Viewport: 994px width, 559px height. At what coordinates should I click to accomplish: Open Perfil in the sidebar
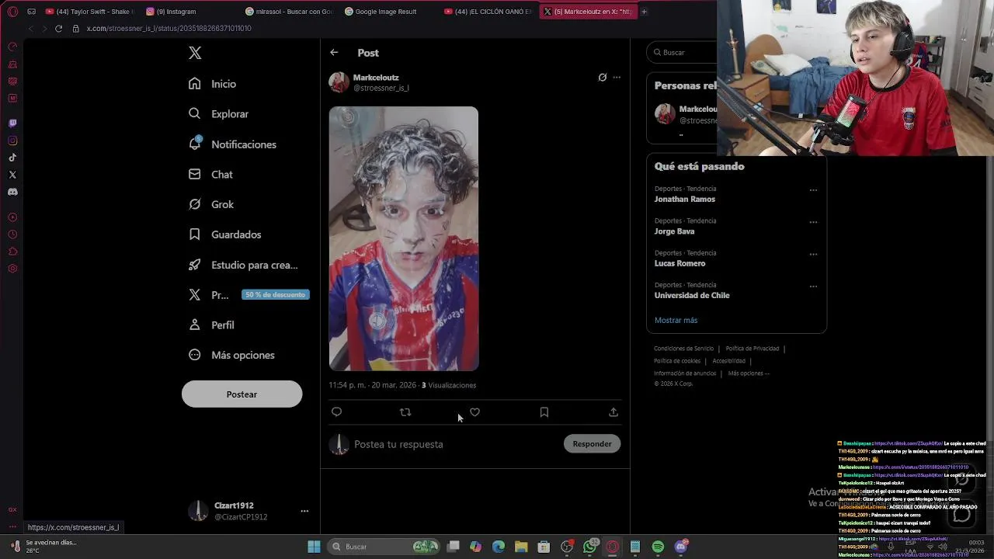[211, 325]
